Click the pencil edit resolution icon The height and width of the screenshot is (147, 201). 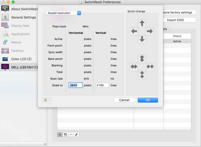(76, 134)
